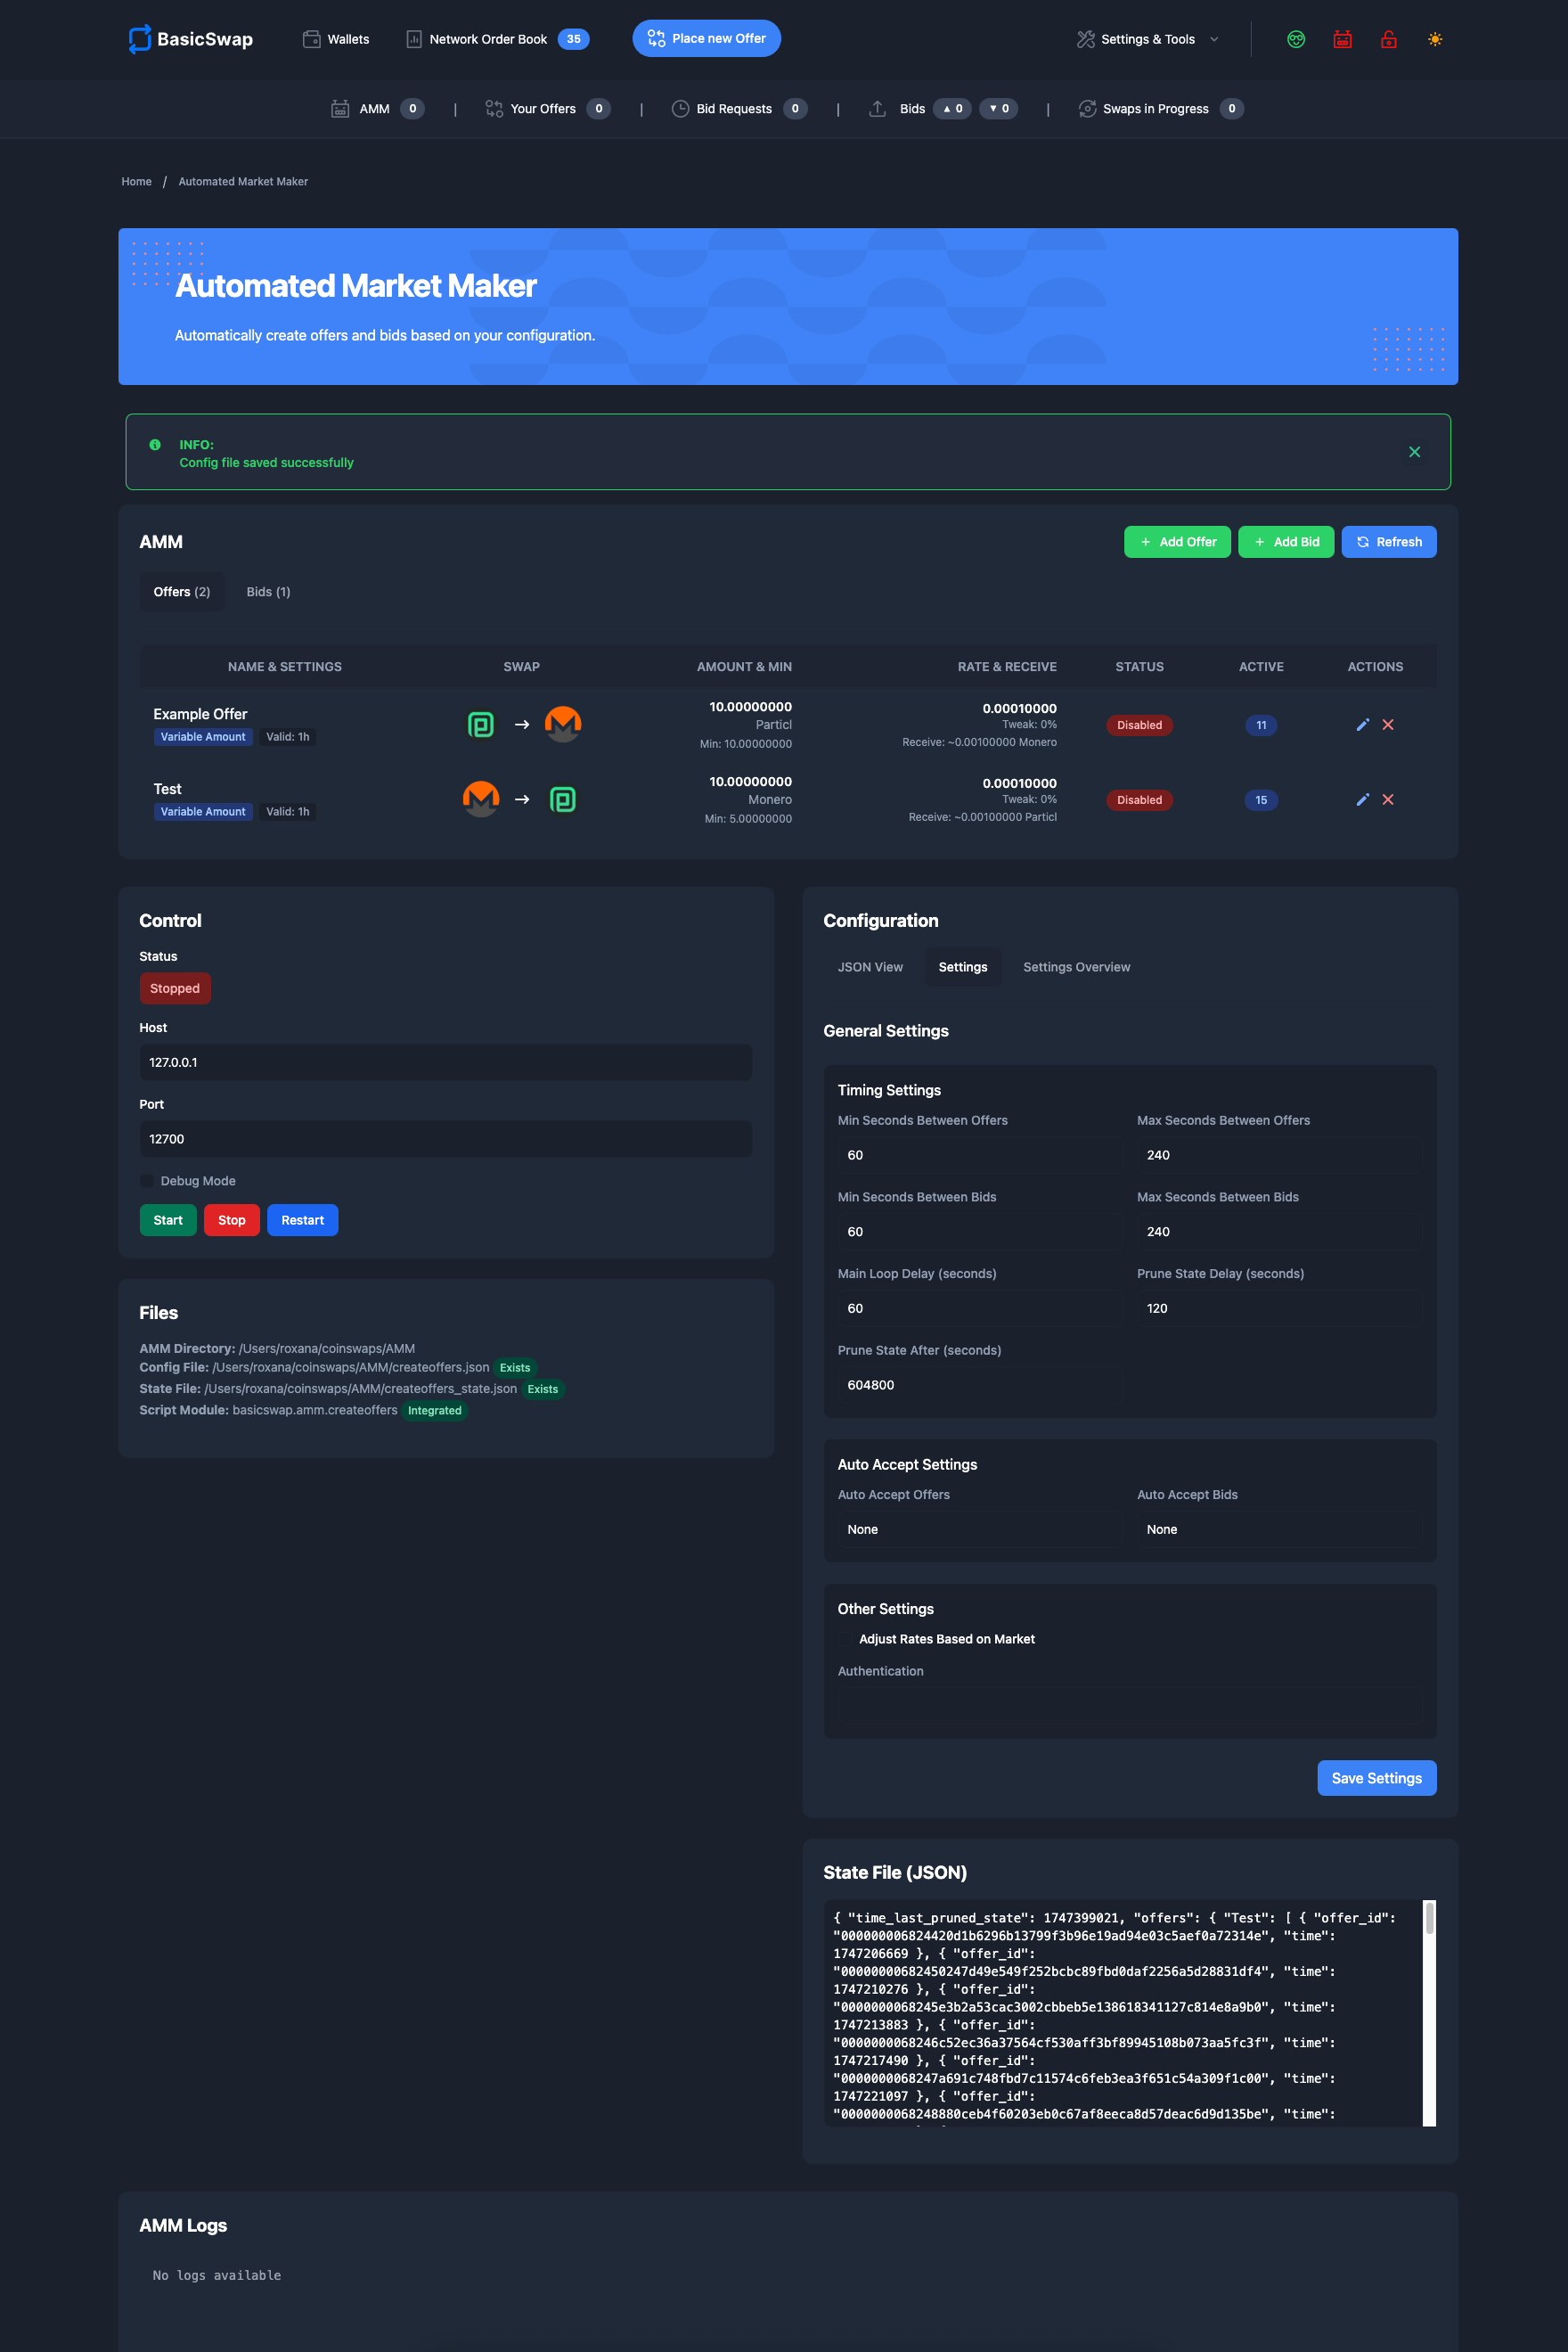Viewport: 1568px width, 2352px height.
Task: Click the Network Order Book count badge 35
Action: tap(573, 39)
